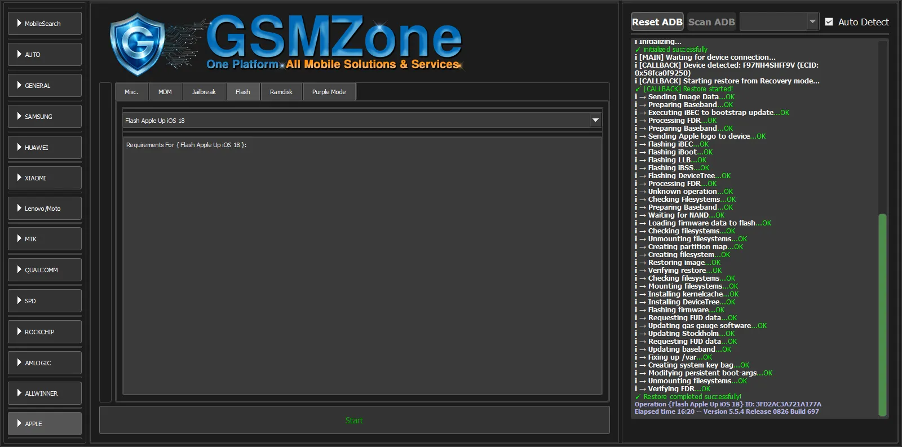Click the 'Operation {Flash Apple Up iOS 18}' line

pos(728,404)
